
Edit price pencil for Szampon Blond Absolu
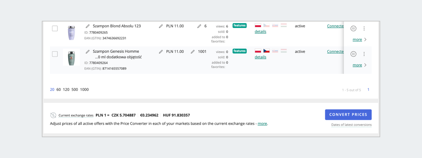click(161, 26)
